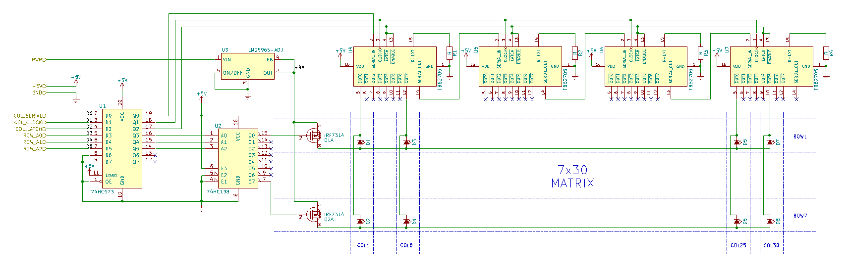
Task: Click the COL30 label
Action: (771, 245)
